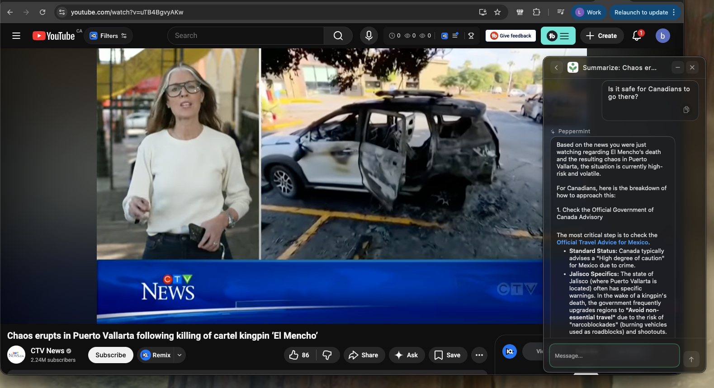Open the site information icon in the address bar

62,12
